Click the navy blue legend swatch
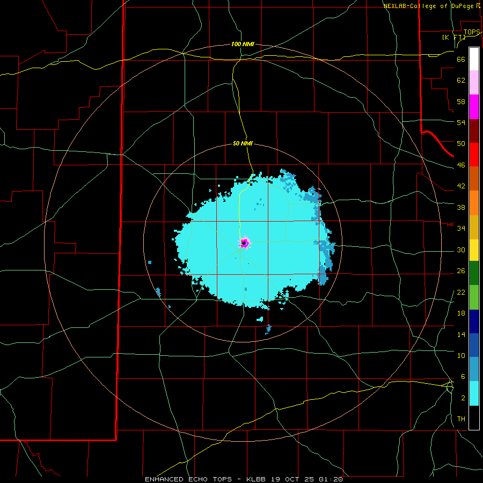 [x=474, y=321]
